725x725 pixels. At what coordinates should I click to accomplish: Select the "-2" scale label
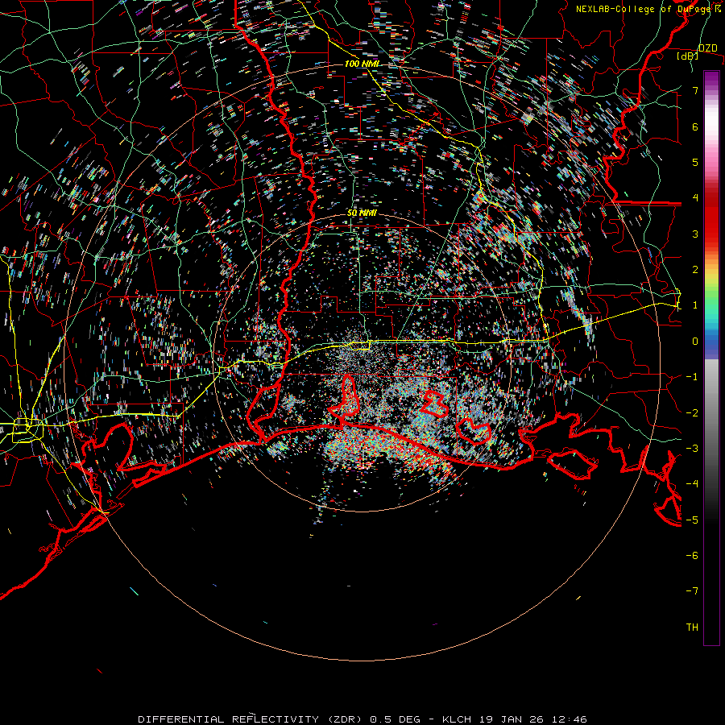pos(692,413)
